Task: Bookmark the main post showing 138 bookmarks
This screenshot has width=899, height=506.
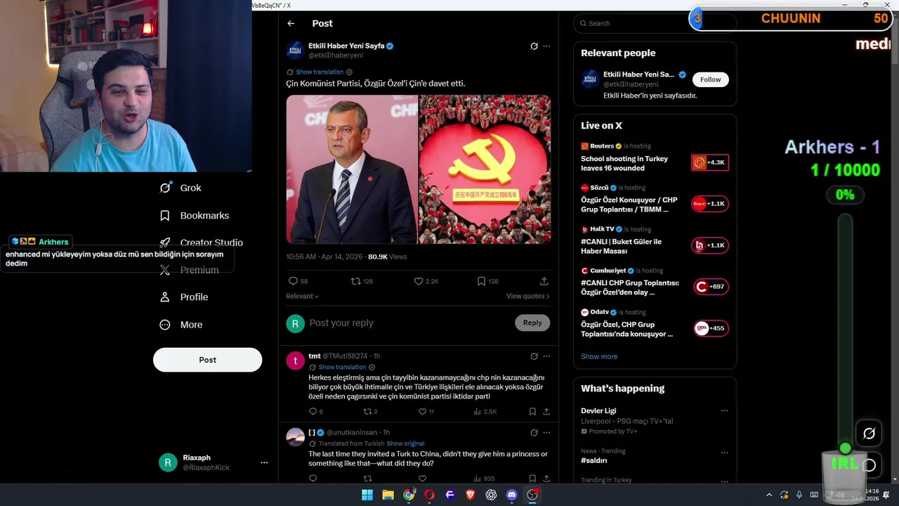Action: coord(481,281)
